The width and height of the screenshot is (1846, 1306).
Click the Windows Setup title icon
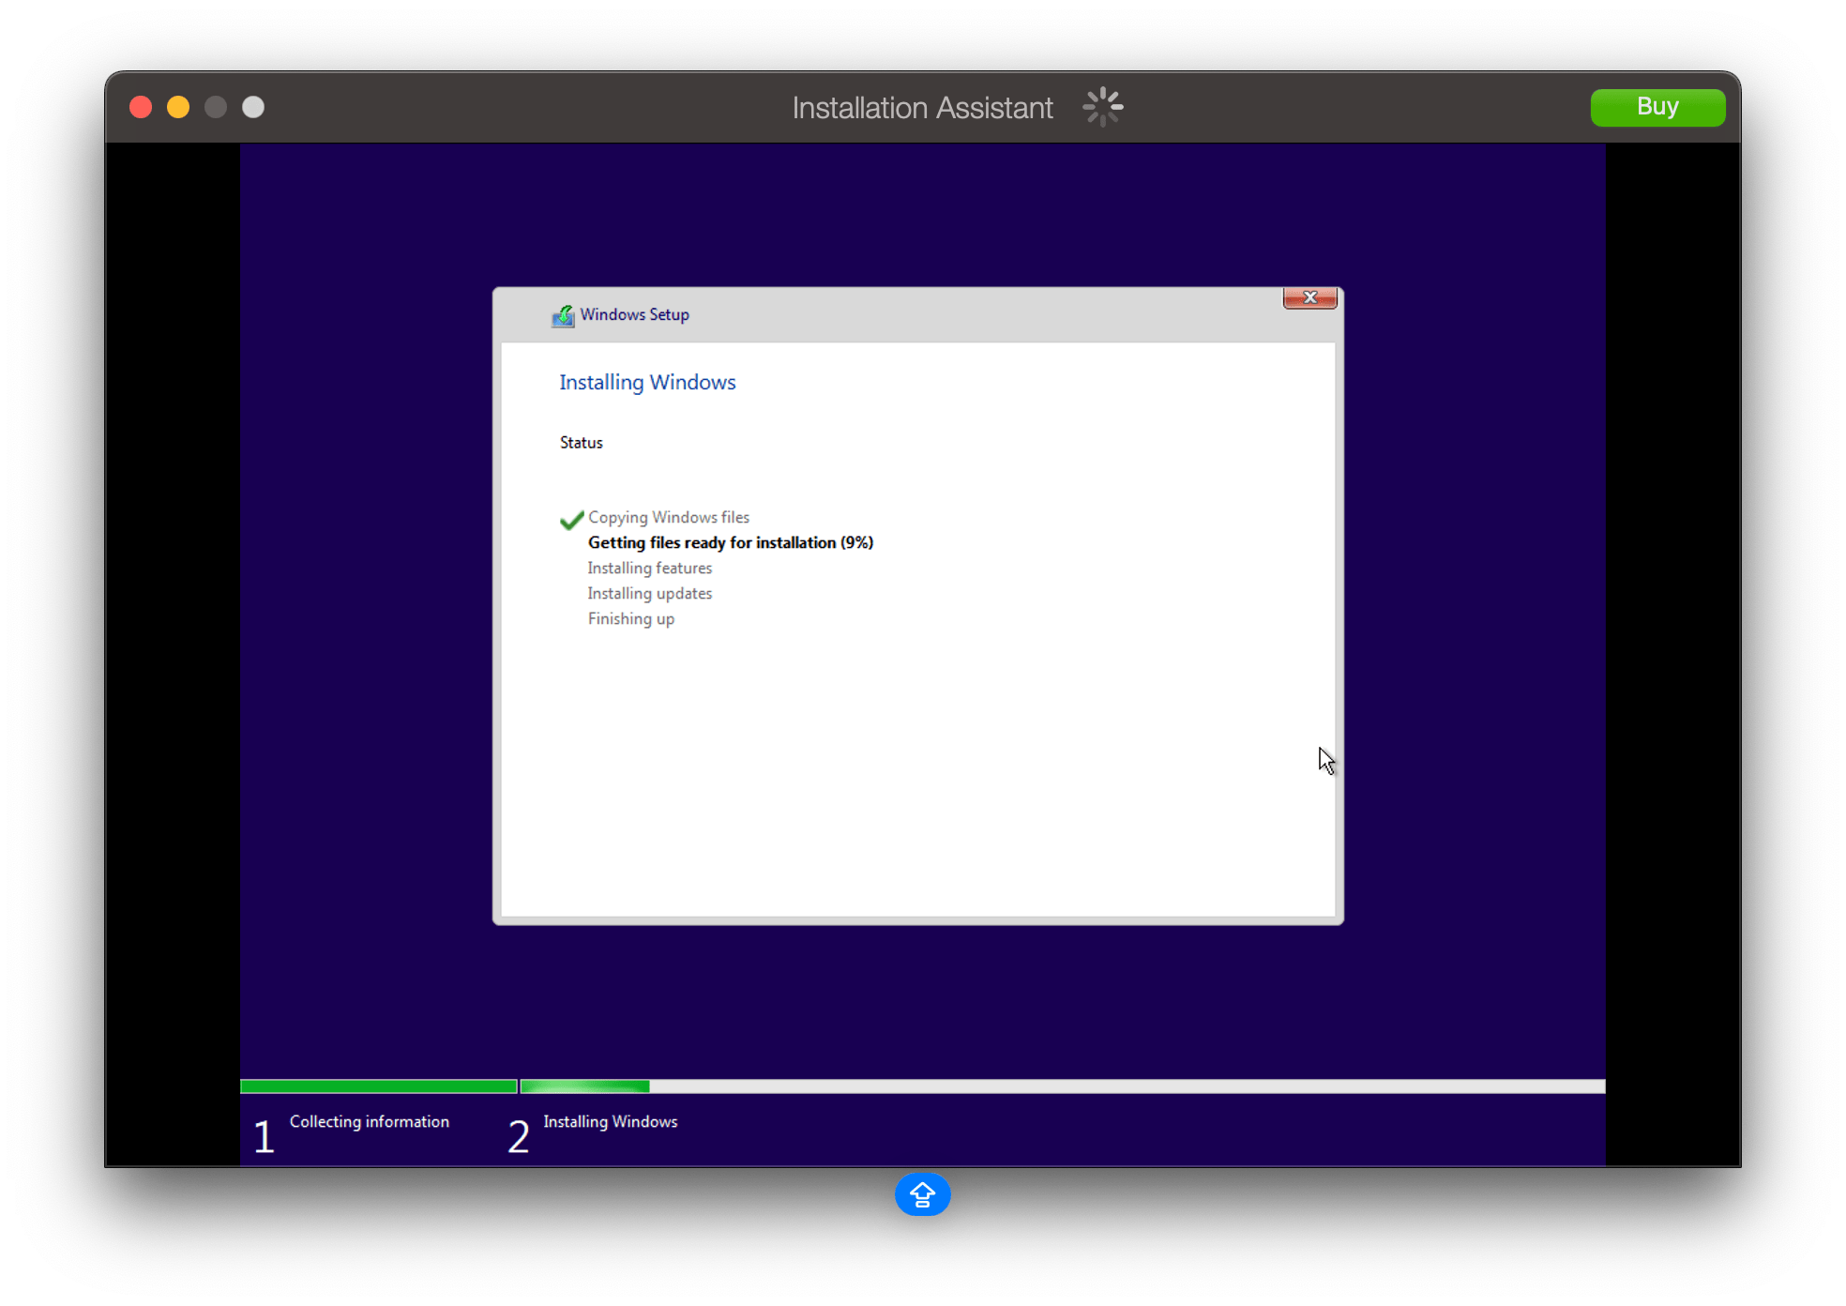point(563,315)
